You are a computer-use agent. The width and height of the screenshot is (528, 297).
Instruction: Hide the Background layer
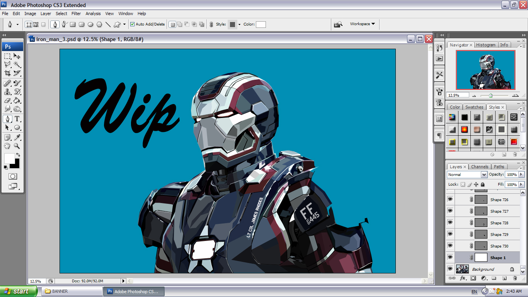click(450, 269)
